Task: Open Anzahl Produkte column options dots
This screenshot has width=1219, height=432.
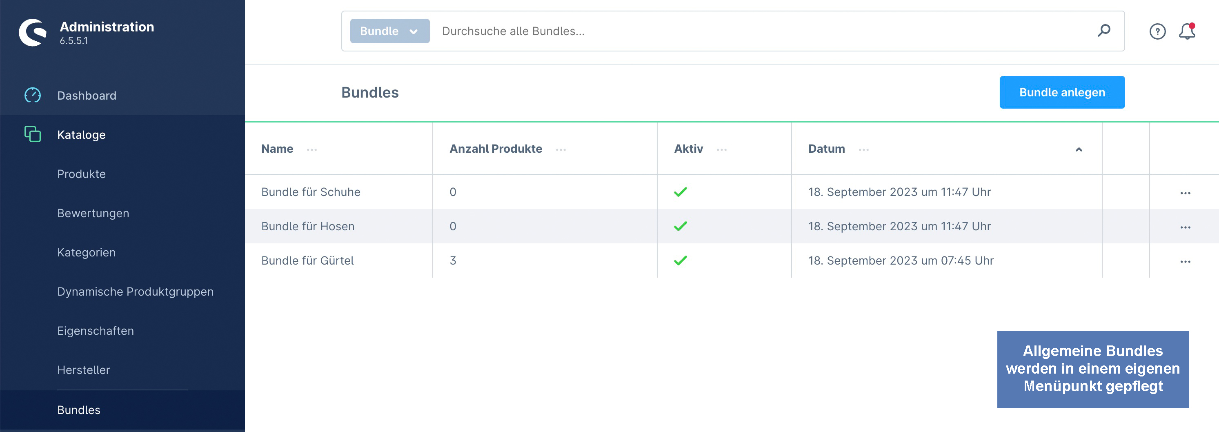Action: [x=561, y=149]
